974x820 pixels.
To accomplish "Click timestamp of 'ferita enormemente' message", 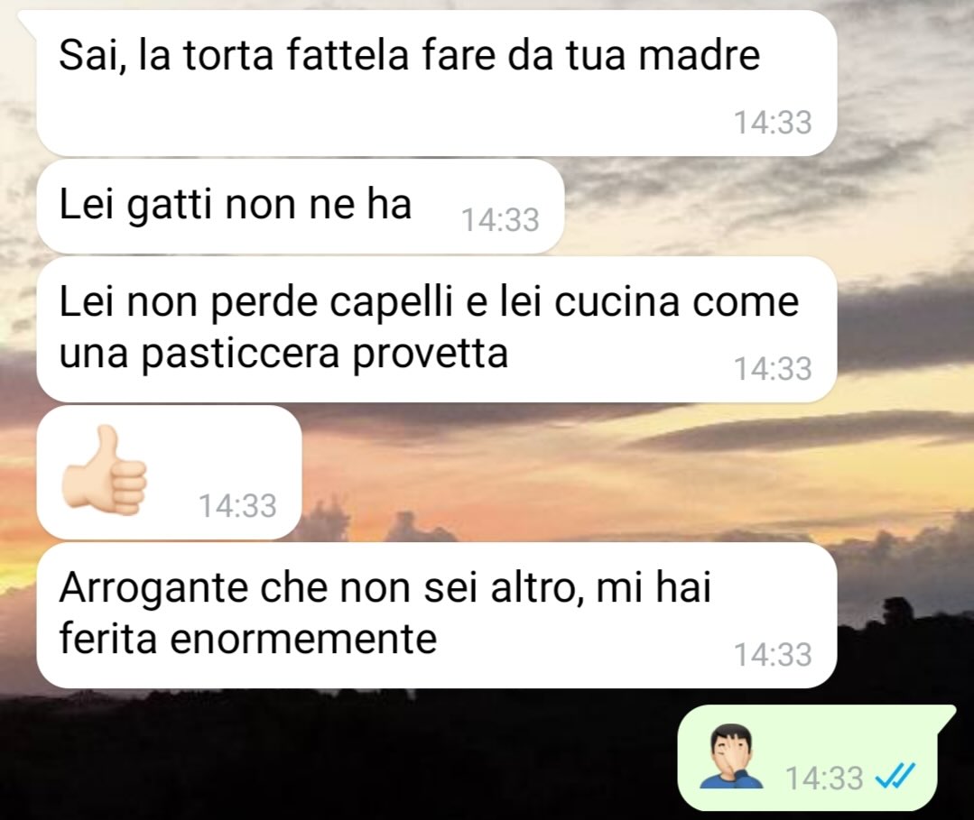I will click(x=773, y=654).
